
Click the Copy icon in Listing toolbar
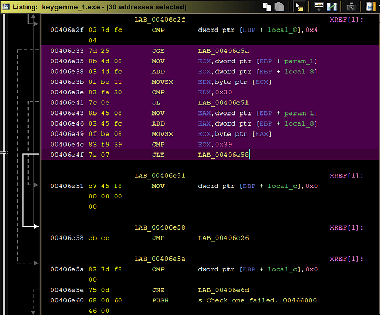tap(267, 6)
